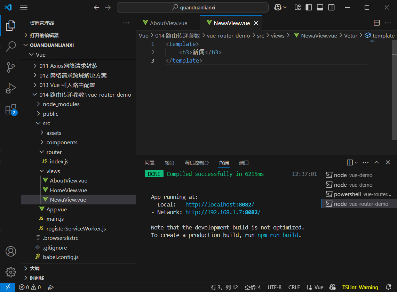Image resolution: width=397 pixels, height=292 pixels.
Task: Collapse the Vue folder
Action: 79,55
